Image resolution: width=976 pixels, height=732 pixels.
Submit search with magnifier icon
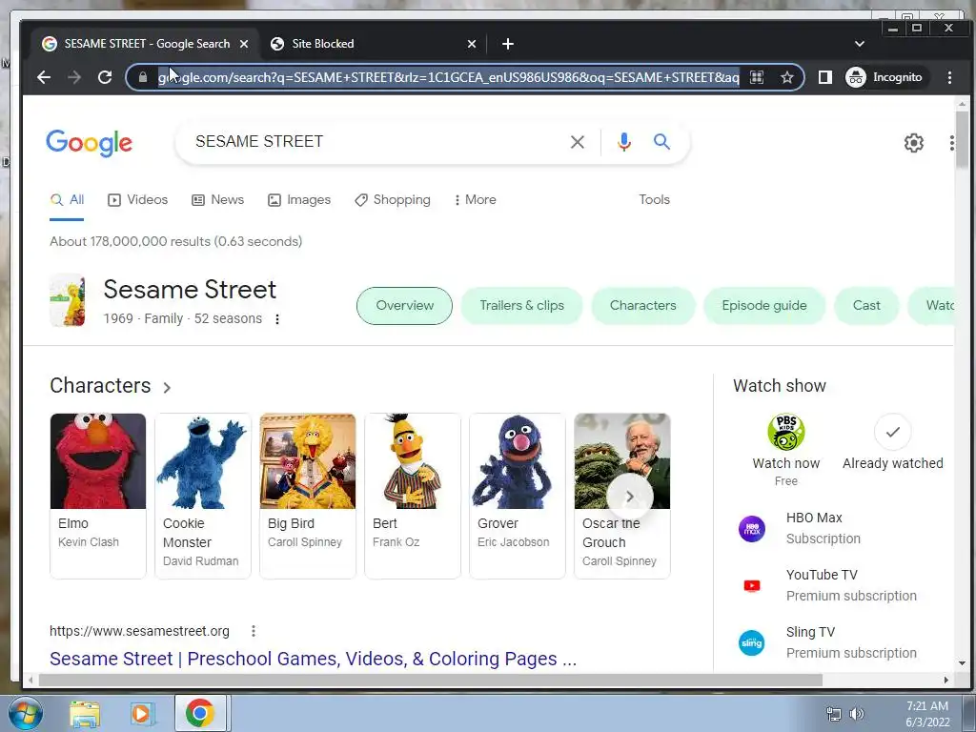661,142
